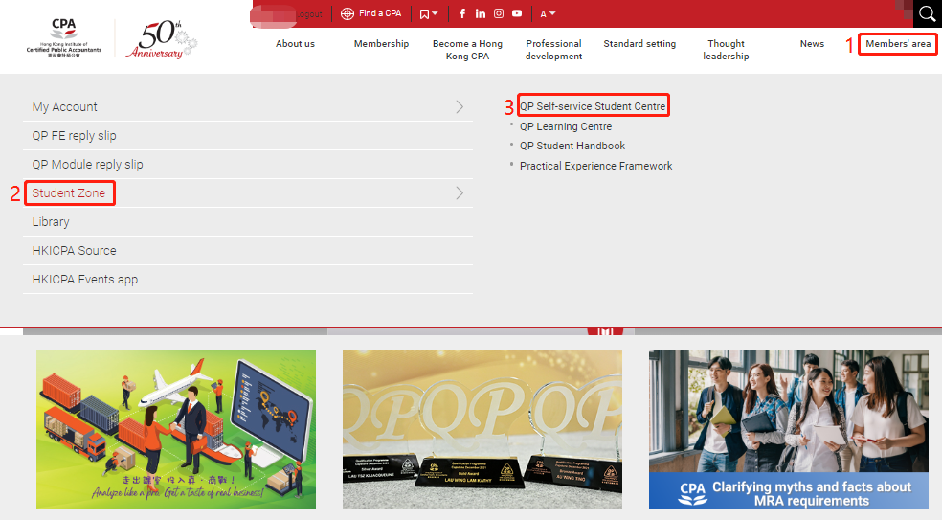
Task: Open HKICPA Facebook page icon
Action: 462,13
